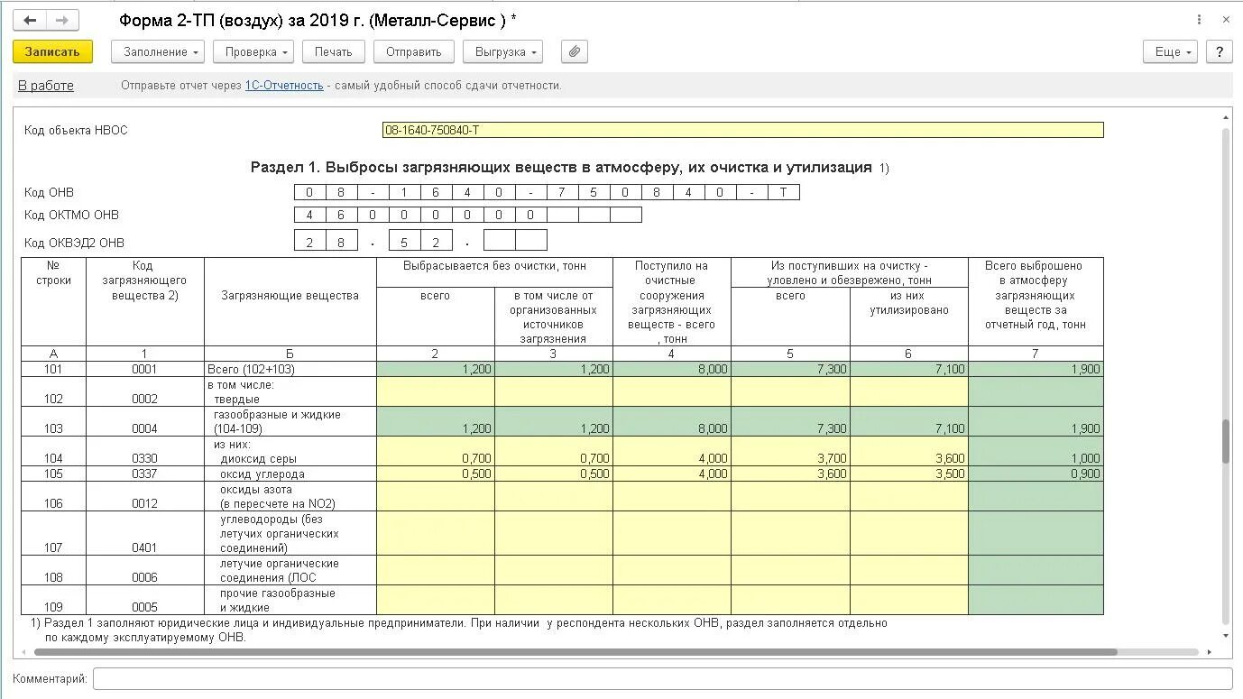Open the В работе status link
The height and width of the screenshot is (699, 1243).
point(46,86)
